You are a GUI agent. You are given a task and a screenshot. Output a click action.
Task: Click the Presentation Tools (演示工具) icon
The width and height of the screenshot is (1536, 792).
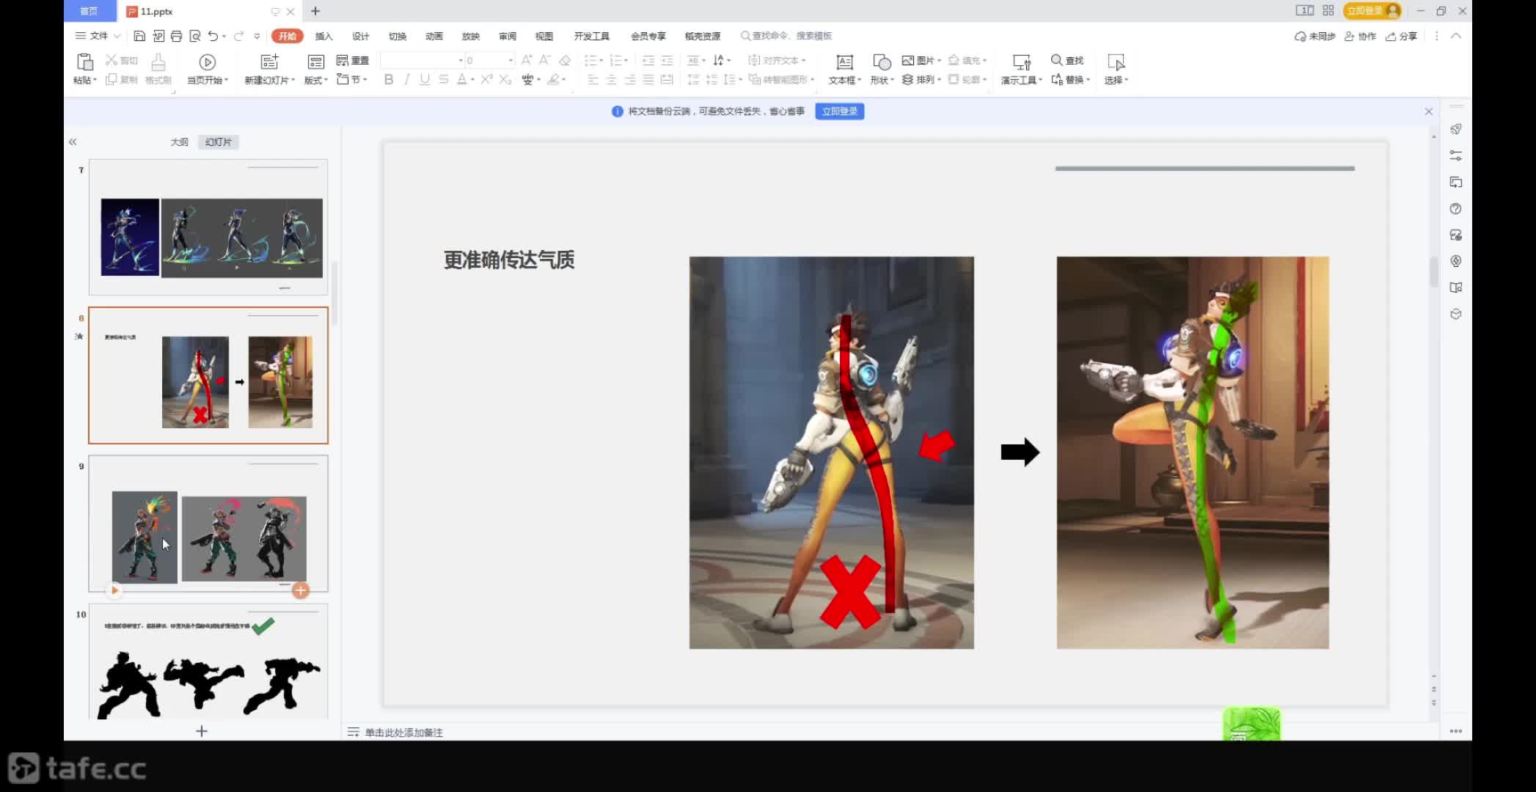1021,62
